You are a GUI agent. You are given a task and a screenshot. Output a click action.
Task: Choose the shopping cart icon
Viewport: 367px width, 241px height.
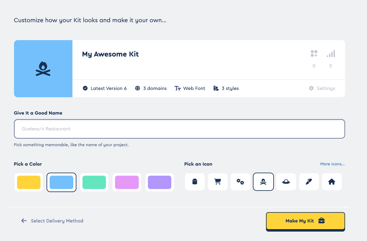tap(218, 182)
